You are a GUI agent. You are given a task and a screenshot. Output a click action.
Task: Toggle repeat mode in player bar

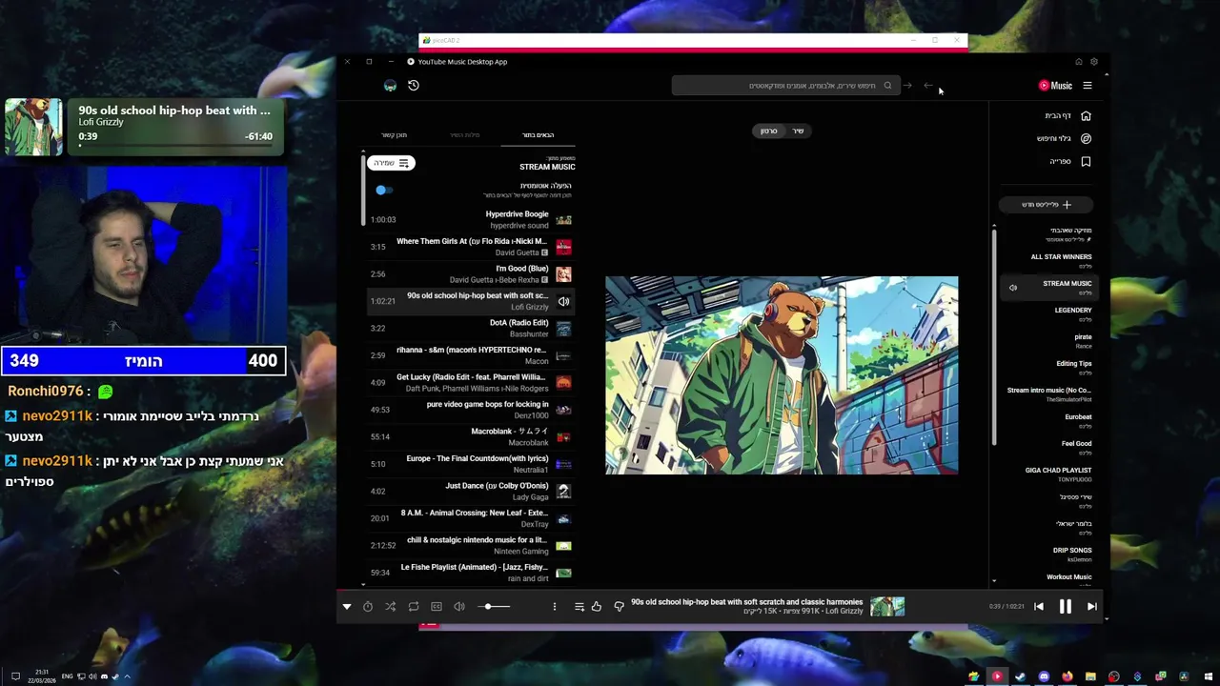point(414,606)
